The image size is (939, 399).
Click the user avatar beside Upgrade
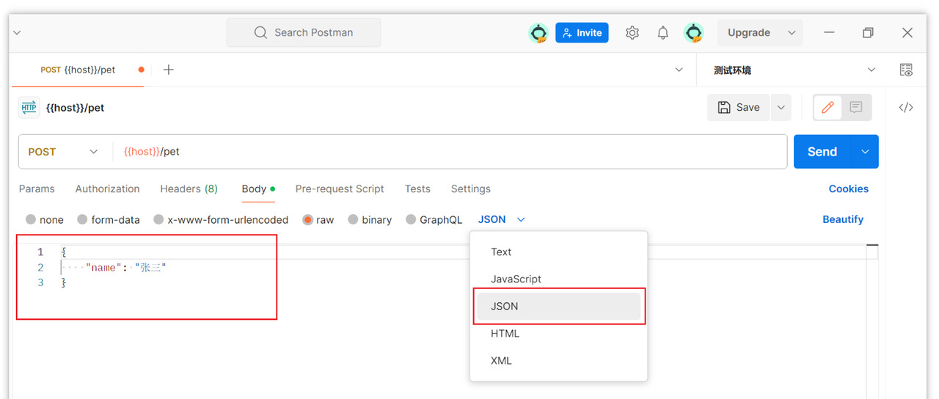point(693,33)
